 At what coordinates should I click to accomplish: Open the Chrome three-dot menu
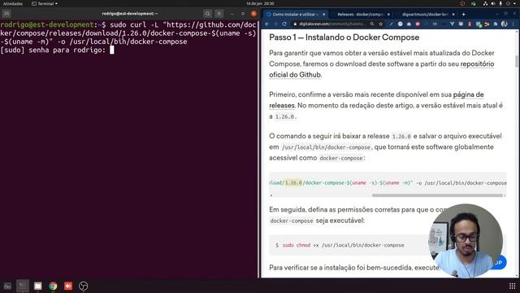pos(513,24)
